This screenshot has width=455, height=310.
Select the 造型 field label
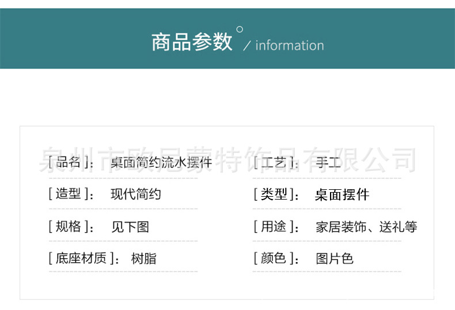coord(71,194)
